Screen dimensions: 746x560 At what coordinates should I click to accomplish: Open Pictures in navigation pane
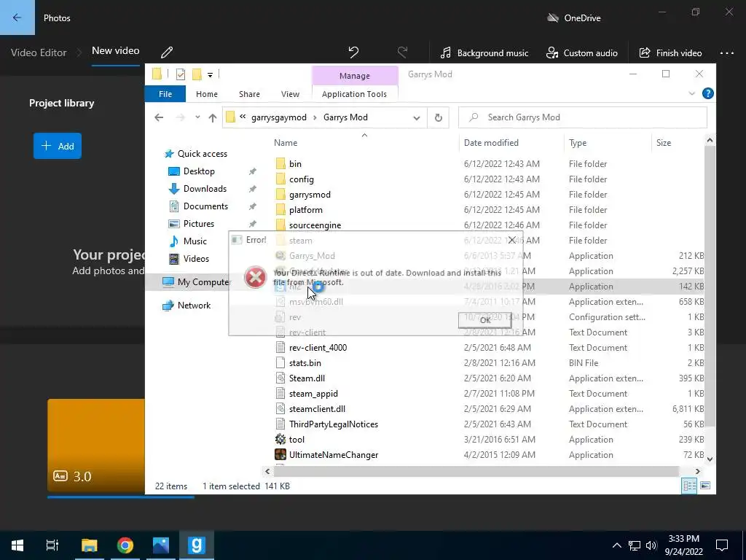pyautogui.click(x=192, y=224)
